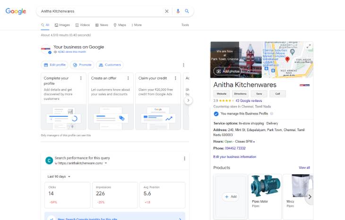This screenshot has width=345, height=220.
Task: Switch to Videos tab
Action: pyautogui.click(x=83, y=25)
